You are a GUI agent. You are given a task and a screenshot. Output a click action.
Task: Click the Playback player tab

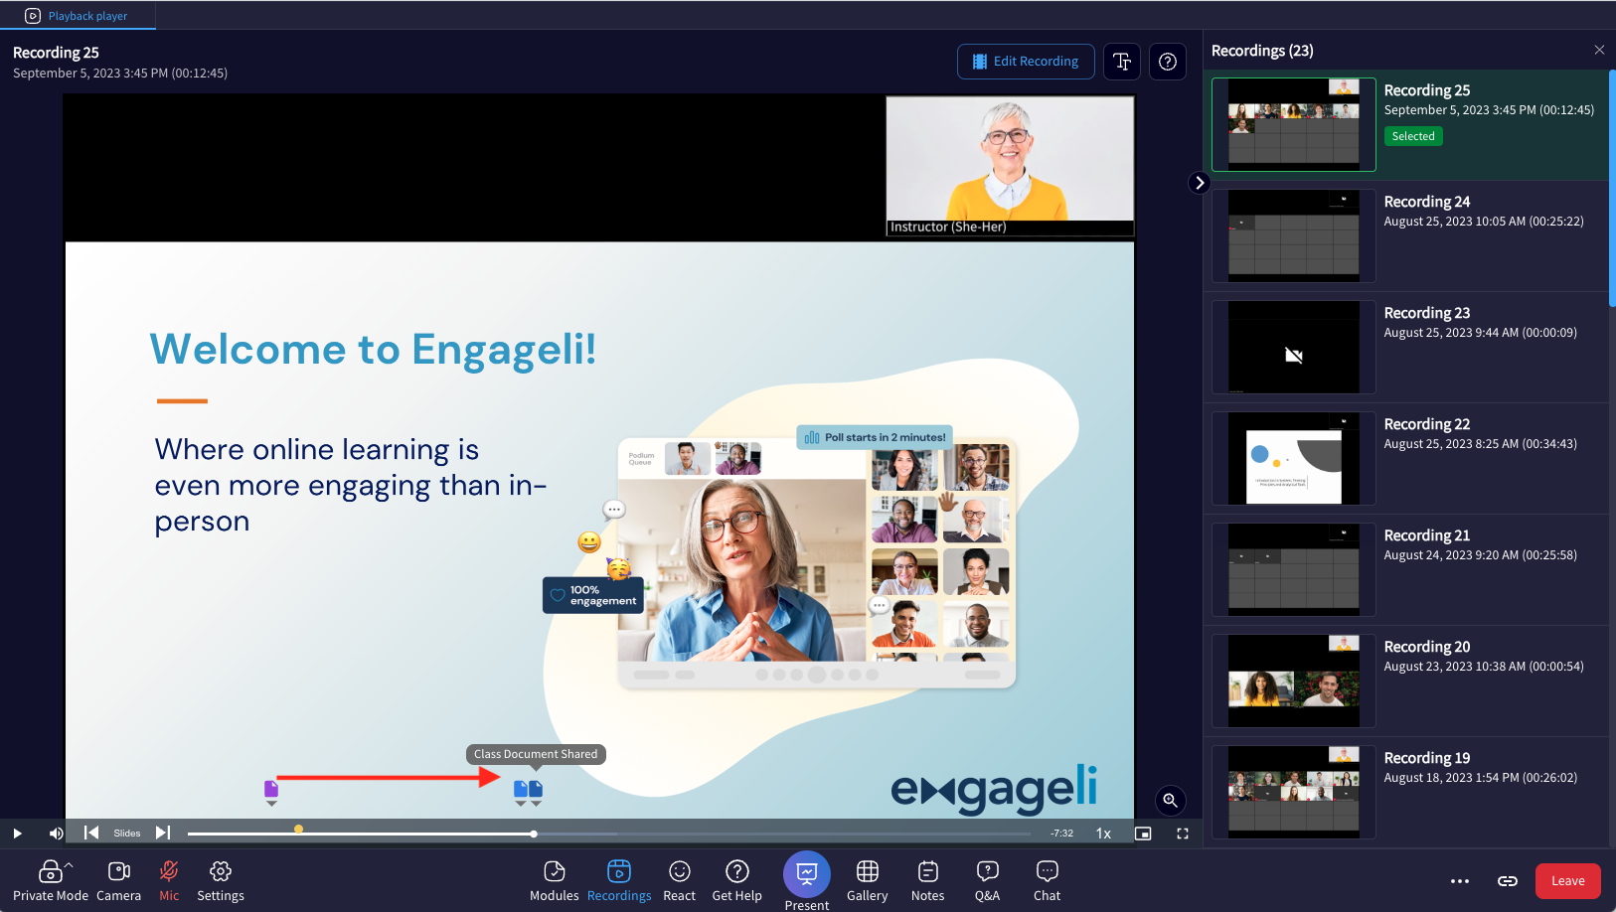point(78,16)
